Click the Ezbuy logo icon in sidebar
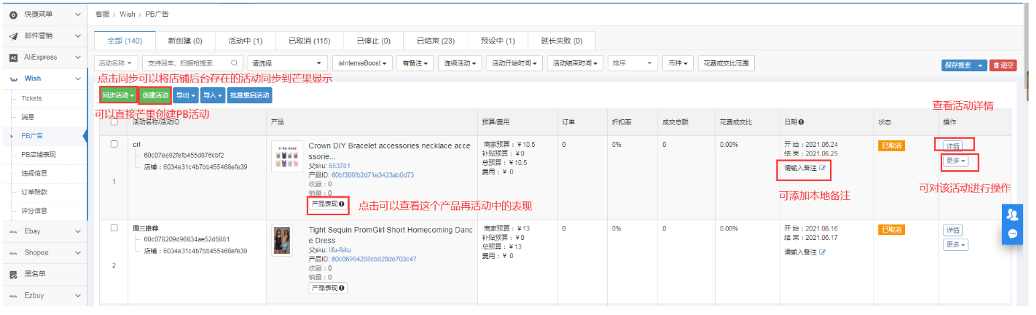Viewport: 1036px width, 315px height. tap(13, 296)
